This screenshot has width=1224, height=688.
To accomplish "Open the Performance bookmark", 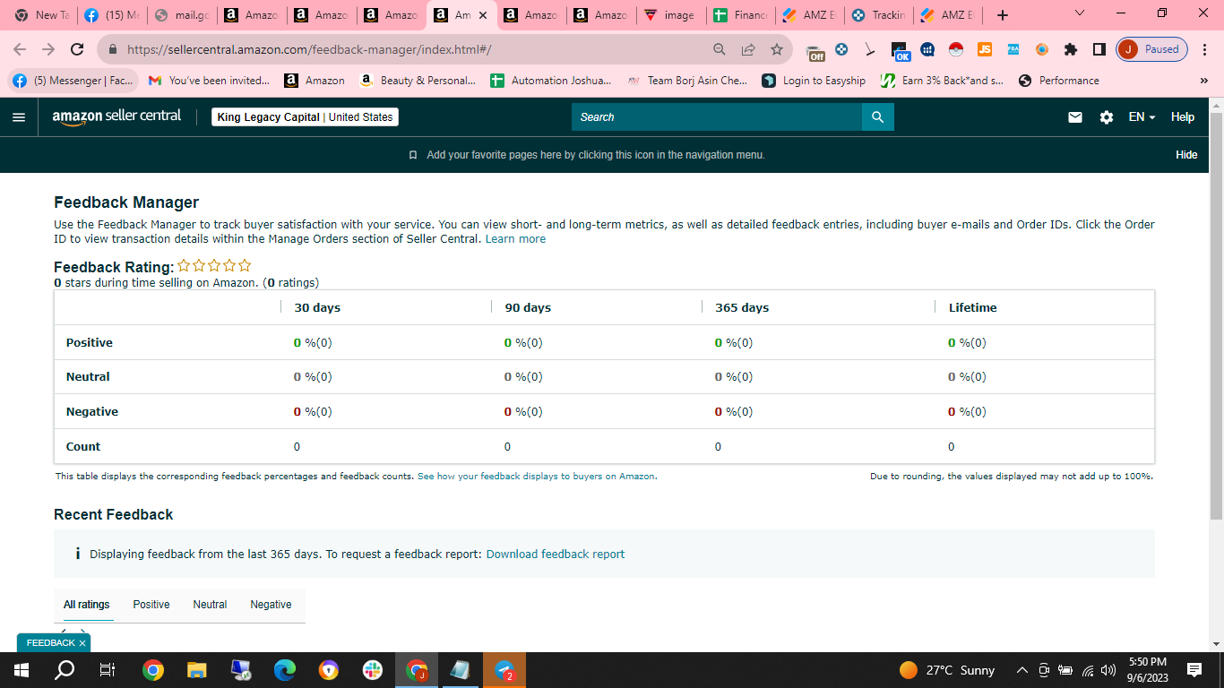I will tap(1059, 81).
